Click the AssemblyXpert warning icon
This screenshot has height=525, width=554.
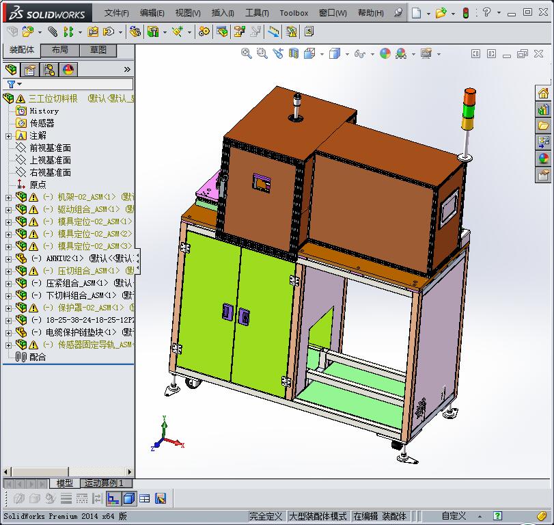click(292, 32)
